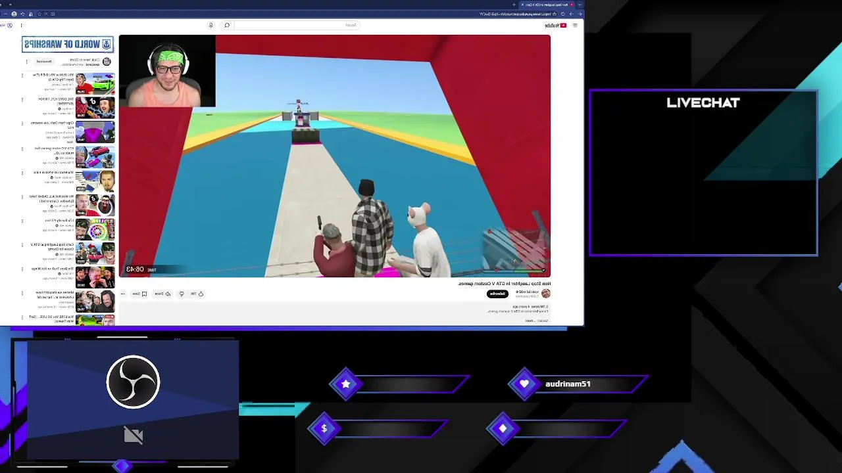This screenshot has width=842, height=473.
Task: Click the split screen toolbar icon
Action: [x=53, y=14]
